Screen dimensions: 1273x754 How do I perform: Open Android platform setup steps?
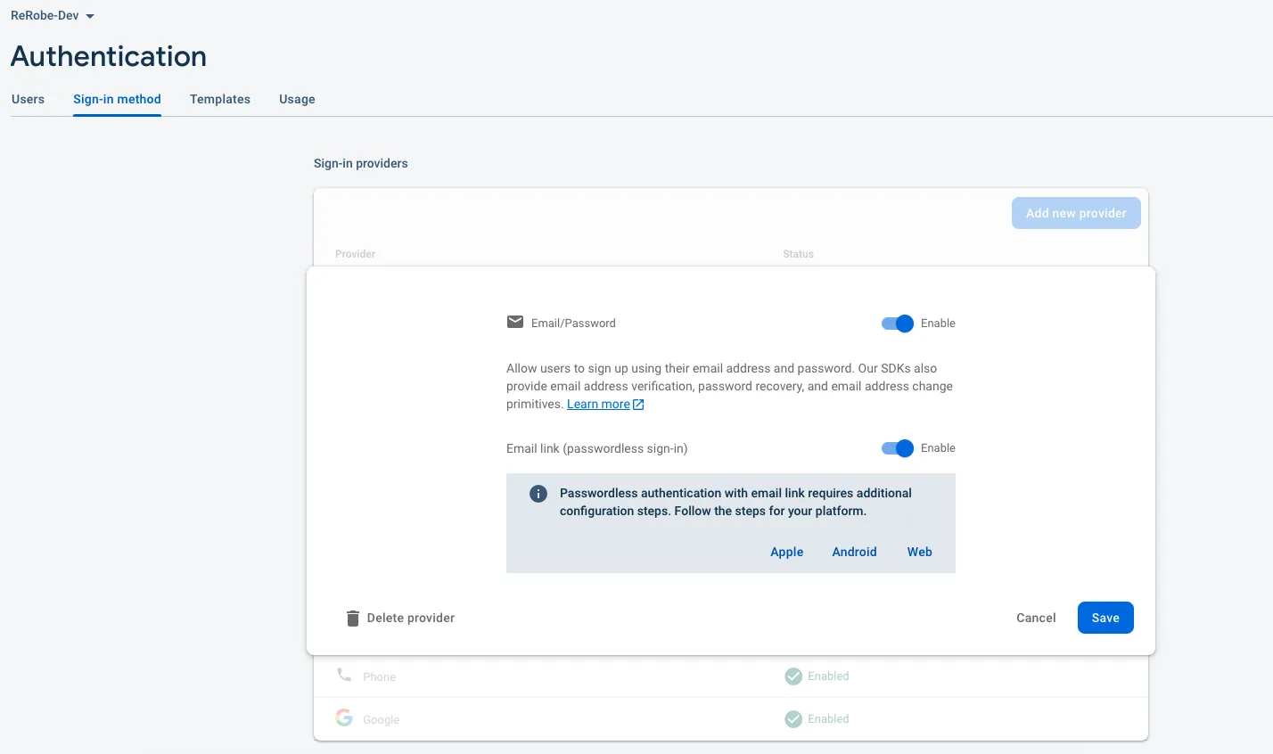pos(855,552)
